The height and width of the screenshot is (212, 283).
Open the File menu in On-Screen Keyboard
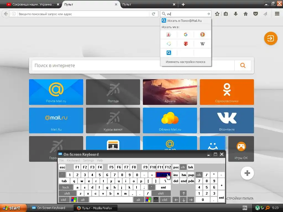61,160
